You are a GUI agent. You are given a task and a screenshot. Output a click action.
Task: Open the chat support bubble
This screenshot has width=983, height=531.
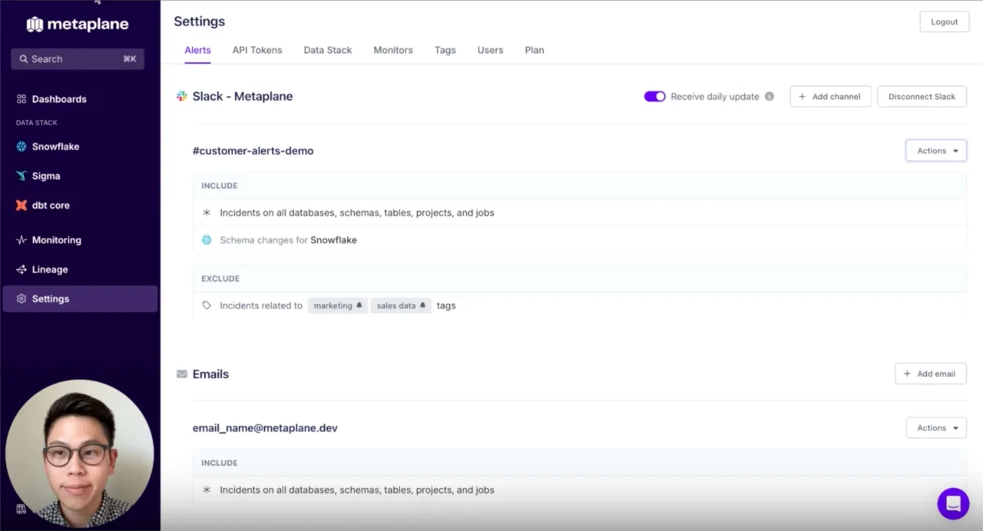tap(953, 503)
